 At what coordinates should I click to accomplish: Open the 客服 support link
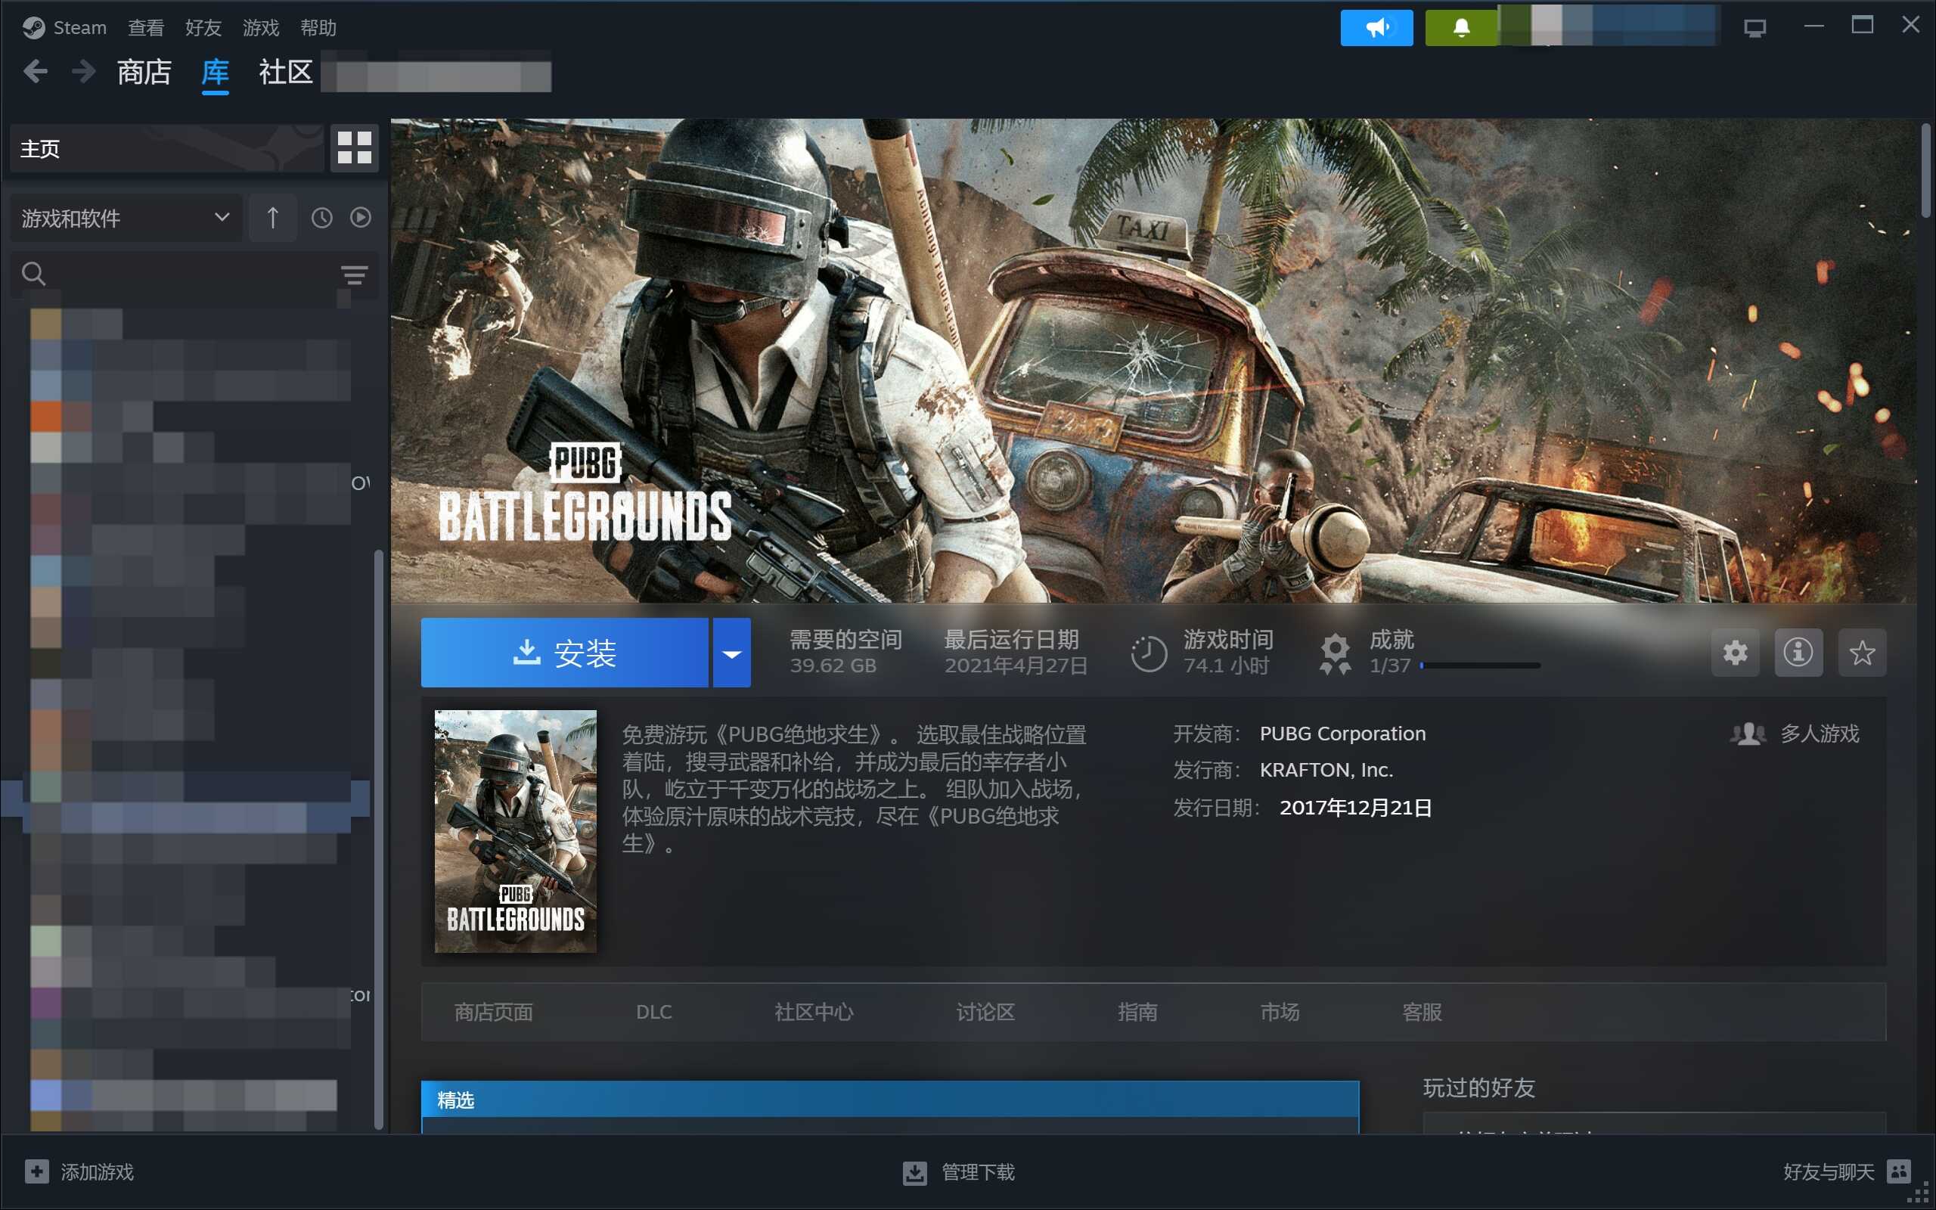click(1423, 1012)
